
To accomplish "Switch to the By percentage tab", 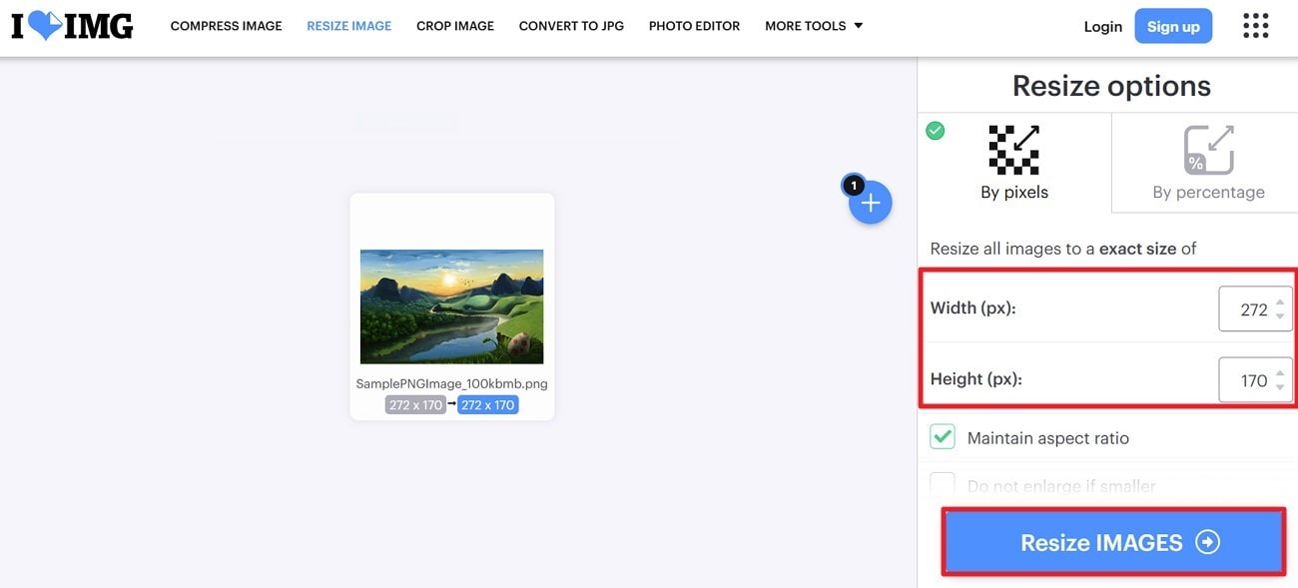I will 1205,163.
